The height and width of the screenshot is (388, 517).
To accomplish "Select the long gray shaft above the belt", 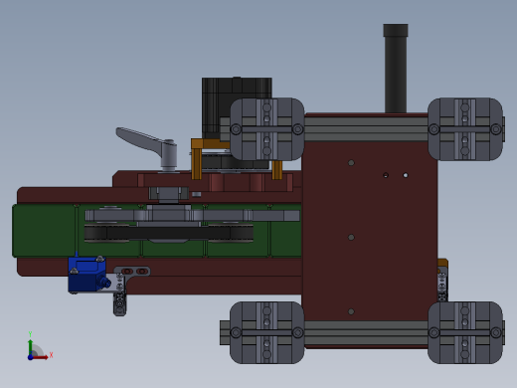I will pos(192,216).
